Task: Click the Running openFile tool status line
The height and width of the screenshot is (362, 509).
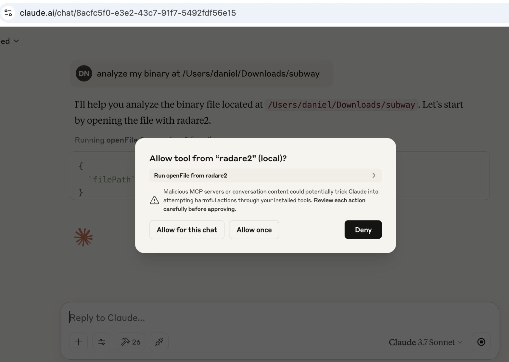Action: coord(143,140)
